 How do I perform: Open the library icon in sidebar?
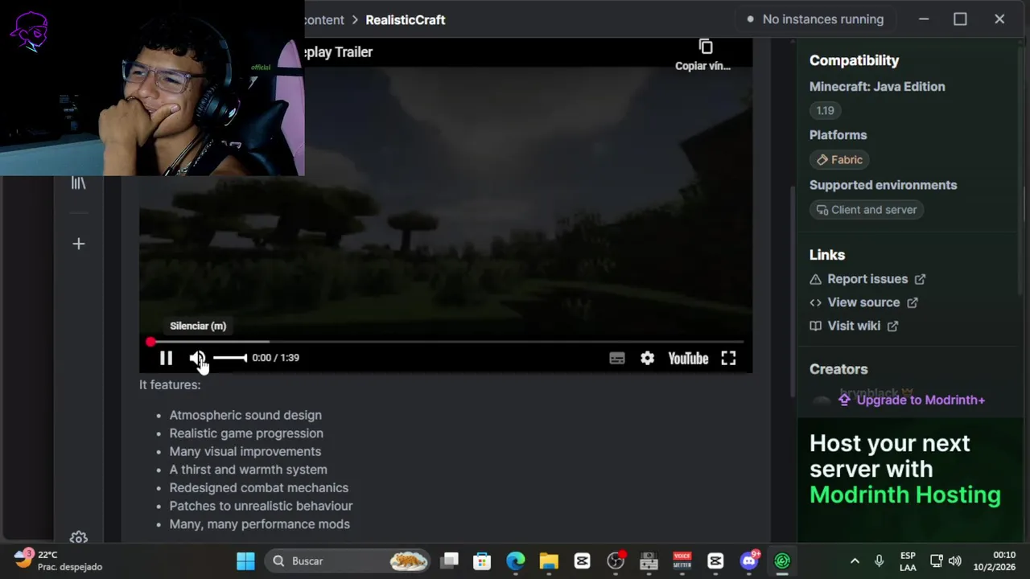coord(78,183)
